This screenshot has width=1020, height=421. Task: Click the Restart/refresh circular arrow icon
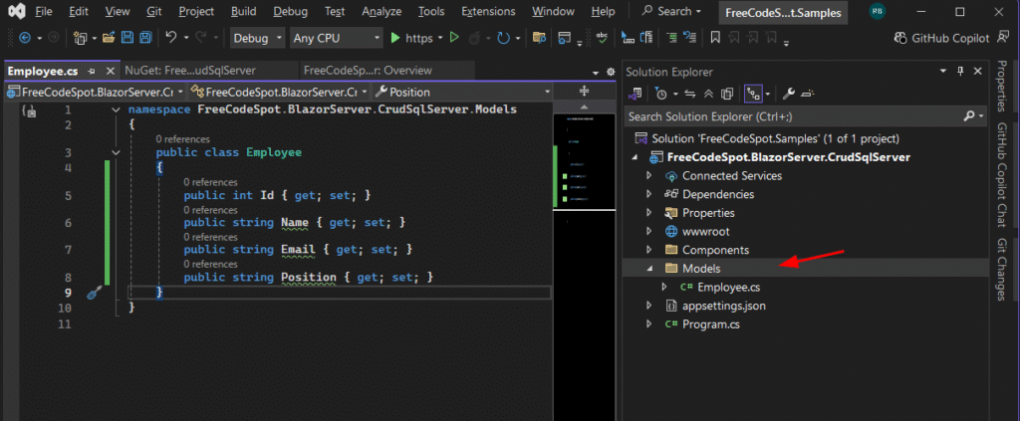click(x=503, y=39)
